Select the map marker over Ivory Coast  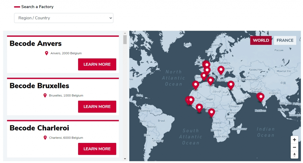[x=199, y=108]
